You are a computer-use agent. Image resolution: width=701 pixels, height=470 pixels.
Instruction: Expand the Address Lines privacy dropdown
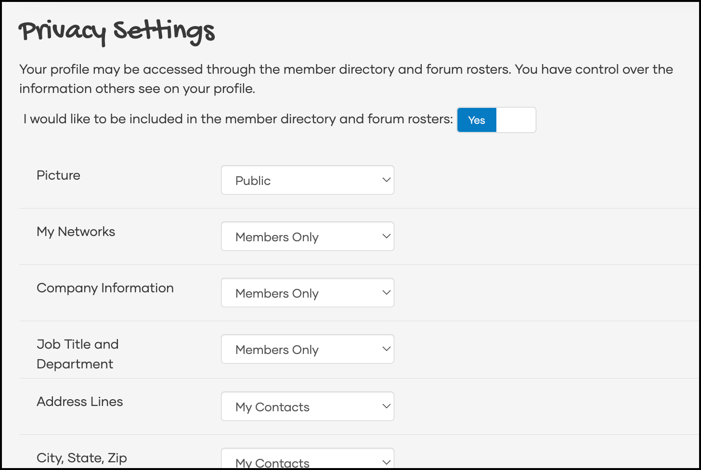307,406
